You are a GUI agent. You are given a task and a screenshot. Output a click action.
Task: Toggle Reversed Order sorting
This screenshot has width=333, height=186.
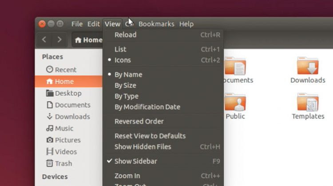tap(163, 122)
